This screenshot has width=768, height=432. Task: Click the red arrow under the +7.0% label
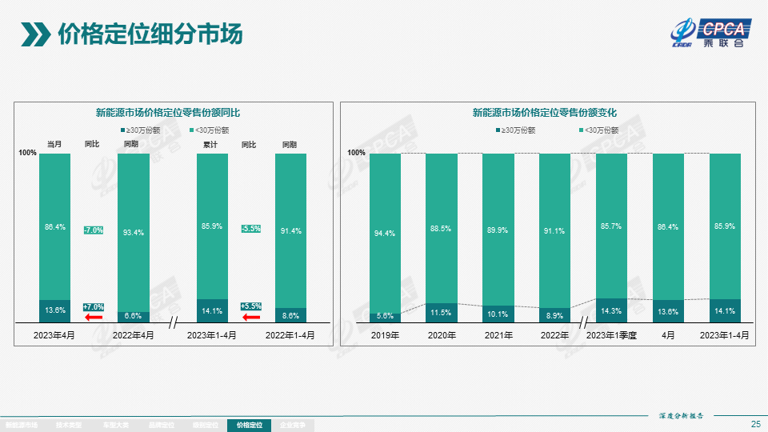click(94, 318)
